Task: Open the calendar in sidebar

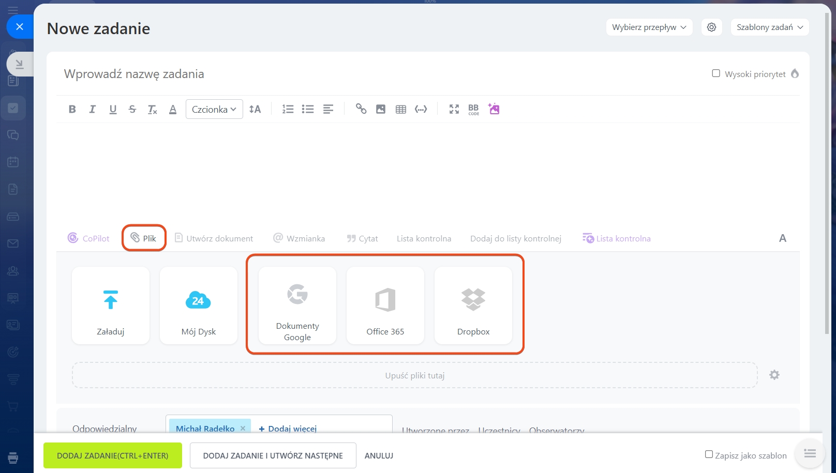Action: [x=13, y=162]
